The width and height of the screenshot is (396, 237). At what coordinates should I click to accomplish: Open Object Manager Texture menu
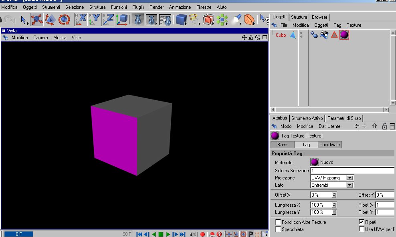tap(354, 25)
